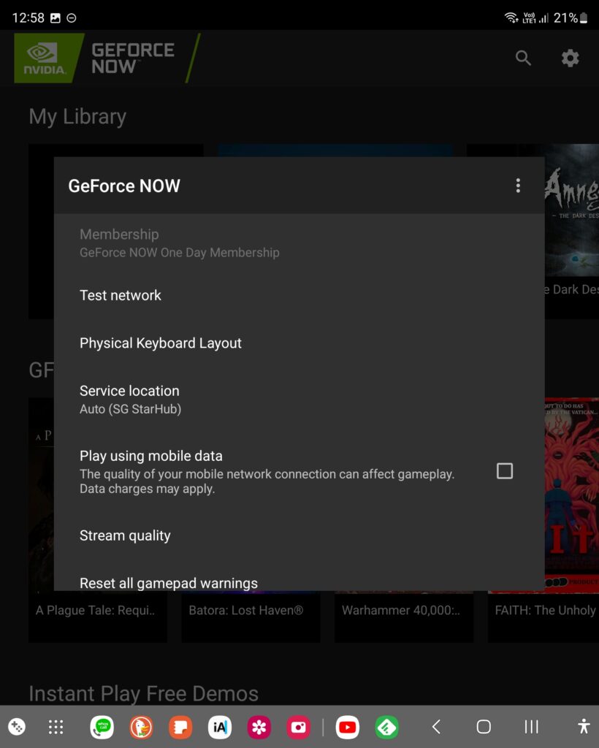Tap the do not disturb status icon
The height and width of the screenshot is (748, 599).
[x=72, y=18]
